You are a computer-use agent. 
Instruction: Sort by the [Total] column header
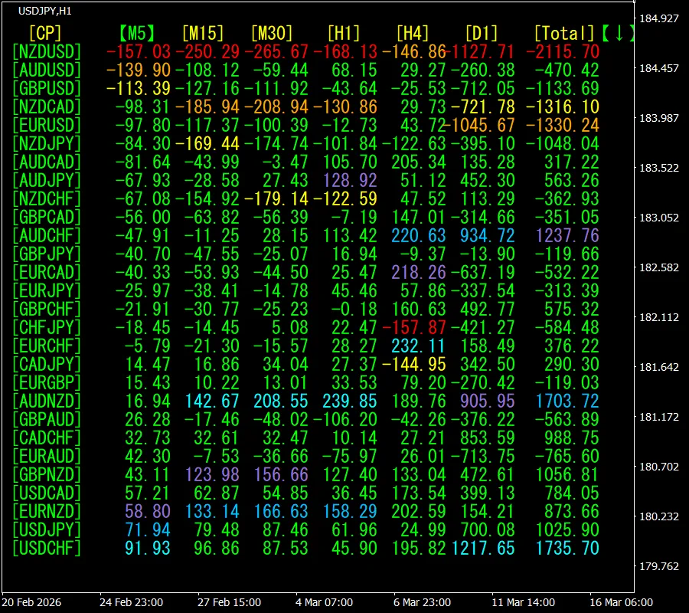[564, 33]
